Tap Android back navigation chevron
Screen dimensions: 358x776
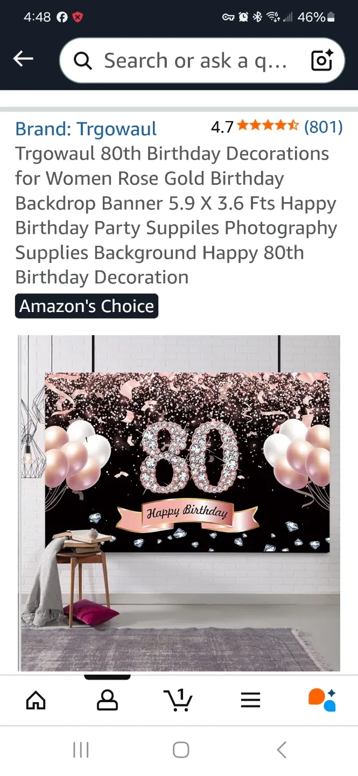[281, 750]
